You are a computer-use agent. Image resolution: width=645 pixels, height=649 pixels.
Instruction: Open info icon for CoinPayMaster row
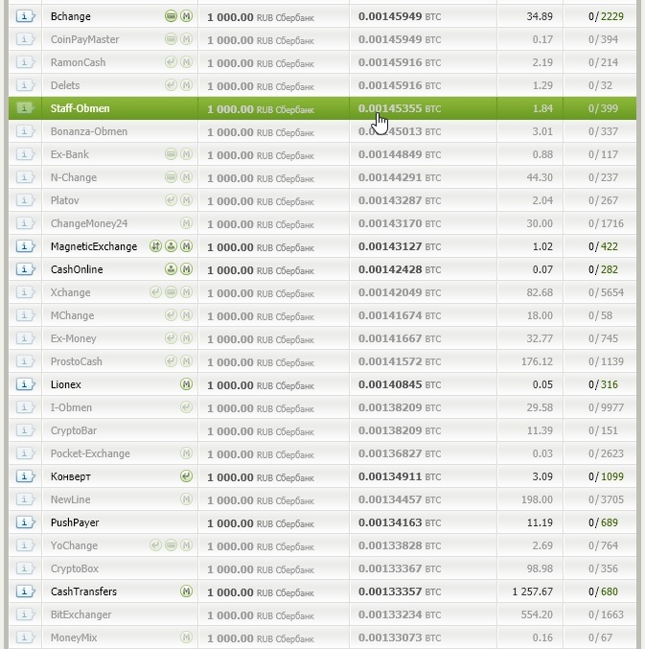(x=25, y=39)
